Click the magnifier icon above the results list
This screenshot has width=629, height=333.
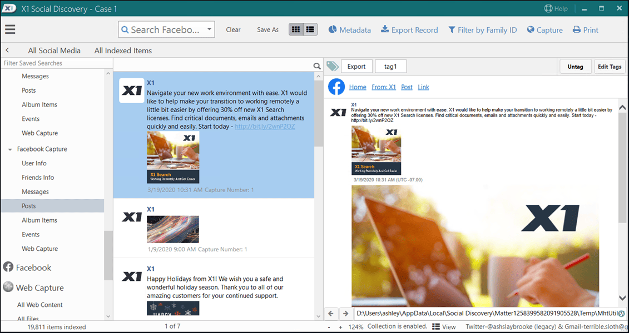point(317,66)
